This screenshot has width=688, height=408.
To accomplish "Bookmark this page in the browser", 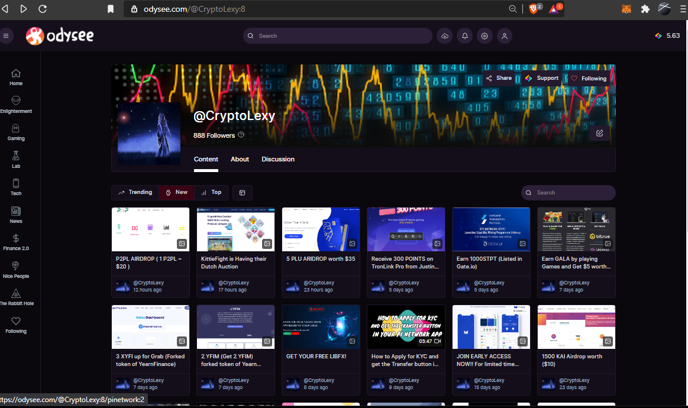I will [x=111, y=9].
